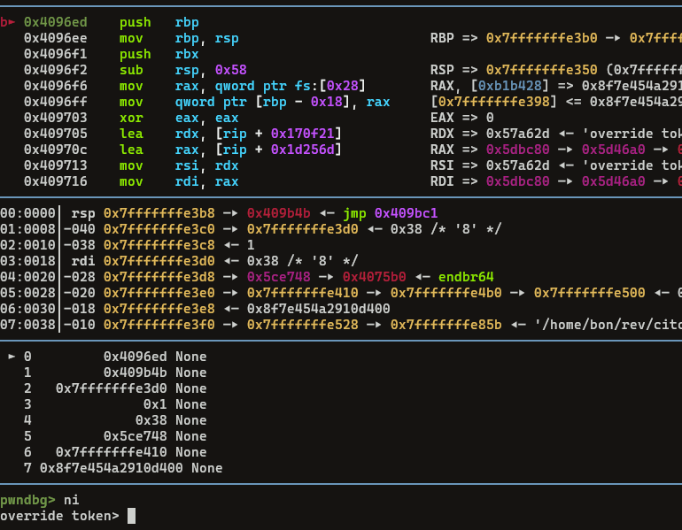Click the current-frame arrow beside frame 0
Image resolution: width=682 pixels, height=530 pixels.
pos(12,357)
